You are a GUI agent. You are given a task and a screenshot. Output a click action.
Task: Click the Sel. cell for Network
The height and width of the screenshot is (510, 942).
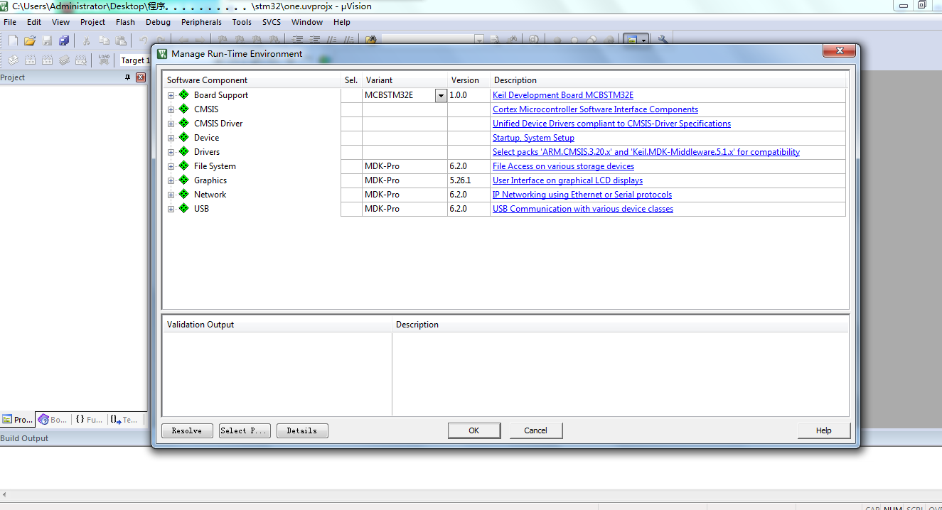(x=351, y=195)
